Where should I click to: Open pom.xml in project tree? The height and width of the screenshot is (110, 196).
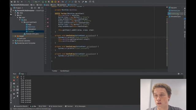click(x=21, y=38)
